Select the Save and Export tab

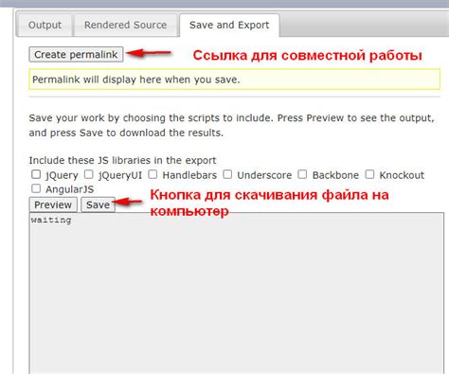[229, 25]
